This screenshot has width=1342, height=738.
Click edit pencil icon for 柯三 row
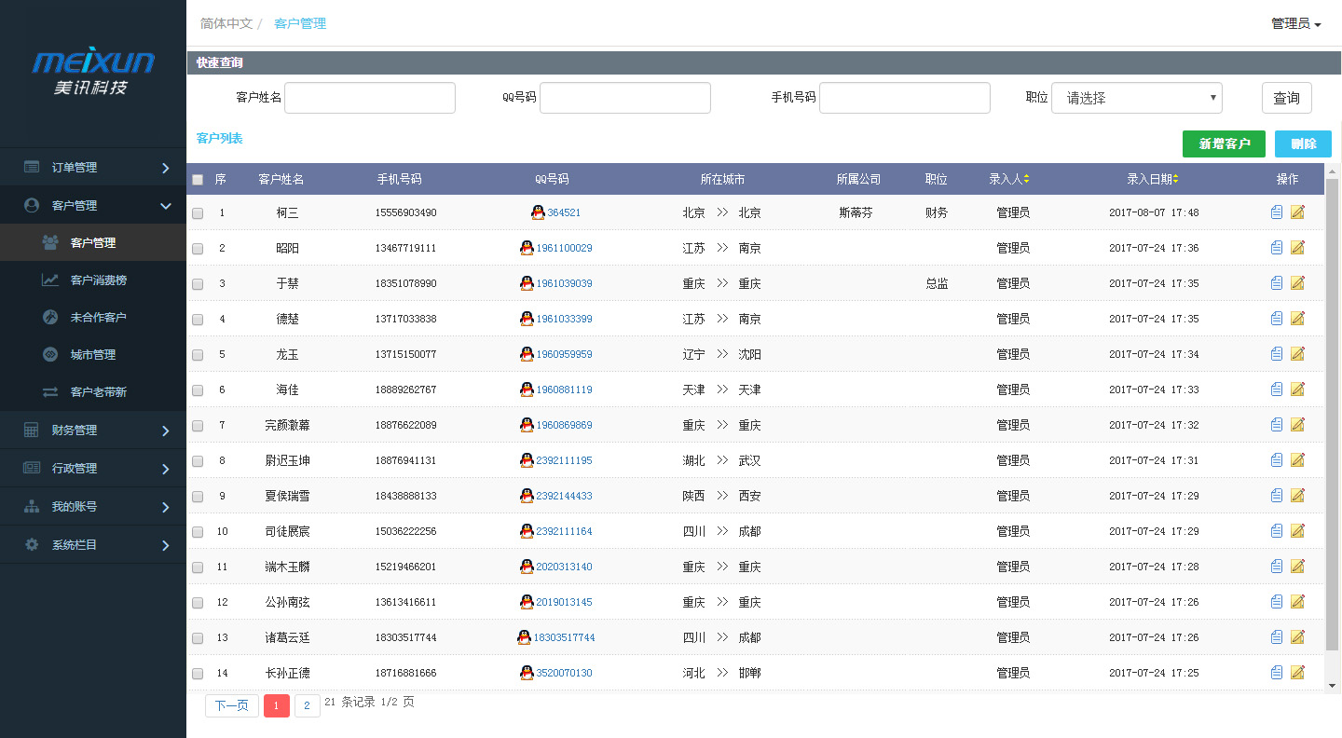click(x=1297, y=212)
